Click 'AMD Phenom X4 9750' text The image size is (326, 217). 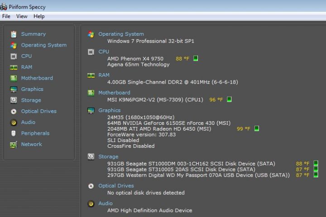point(135,59)
